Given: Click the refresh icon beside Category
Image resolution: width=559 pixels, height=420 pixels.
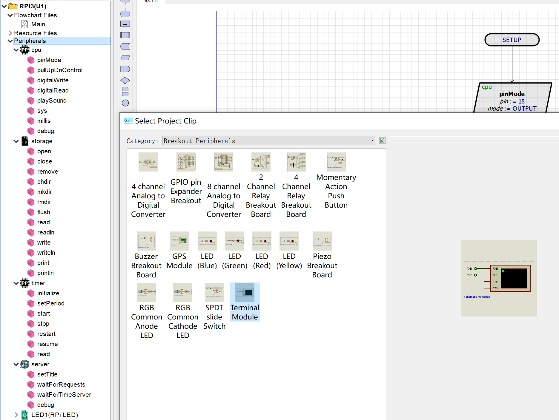Looking at the screenshot, I should pyautogui.click(x=382, y=141).
